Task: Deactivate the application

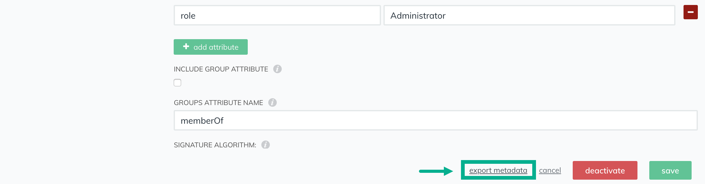Action: 605,170
